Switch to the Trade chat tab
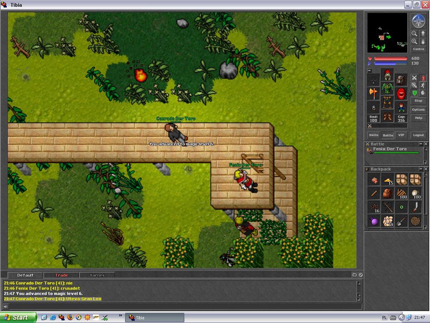This screenshot has width=430, height=323. pos(62,275)
